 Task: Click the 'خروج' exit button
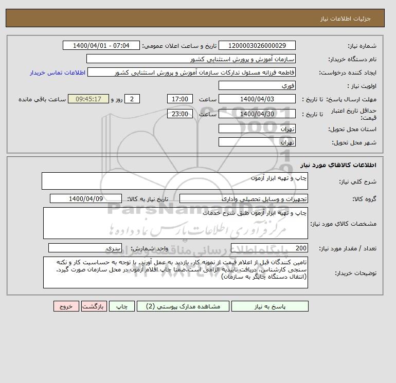66,306
